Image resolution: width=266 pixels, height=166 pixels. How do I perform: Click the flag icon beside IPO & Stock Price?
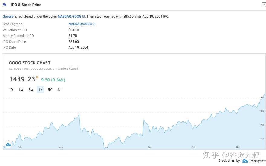pyautogui.click(x=5, y=5)
